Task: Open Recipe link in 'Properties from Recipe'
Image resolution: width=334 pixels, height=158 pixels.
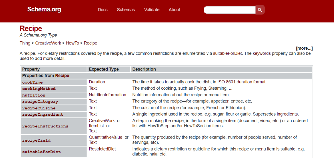Action: pyautogui.click(x=62, y=76)
